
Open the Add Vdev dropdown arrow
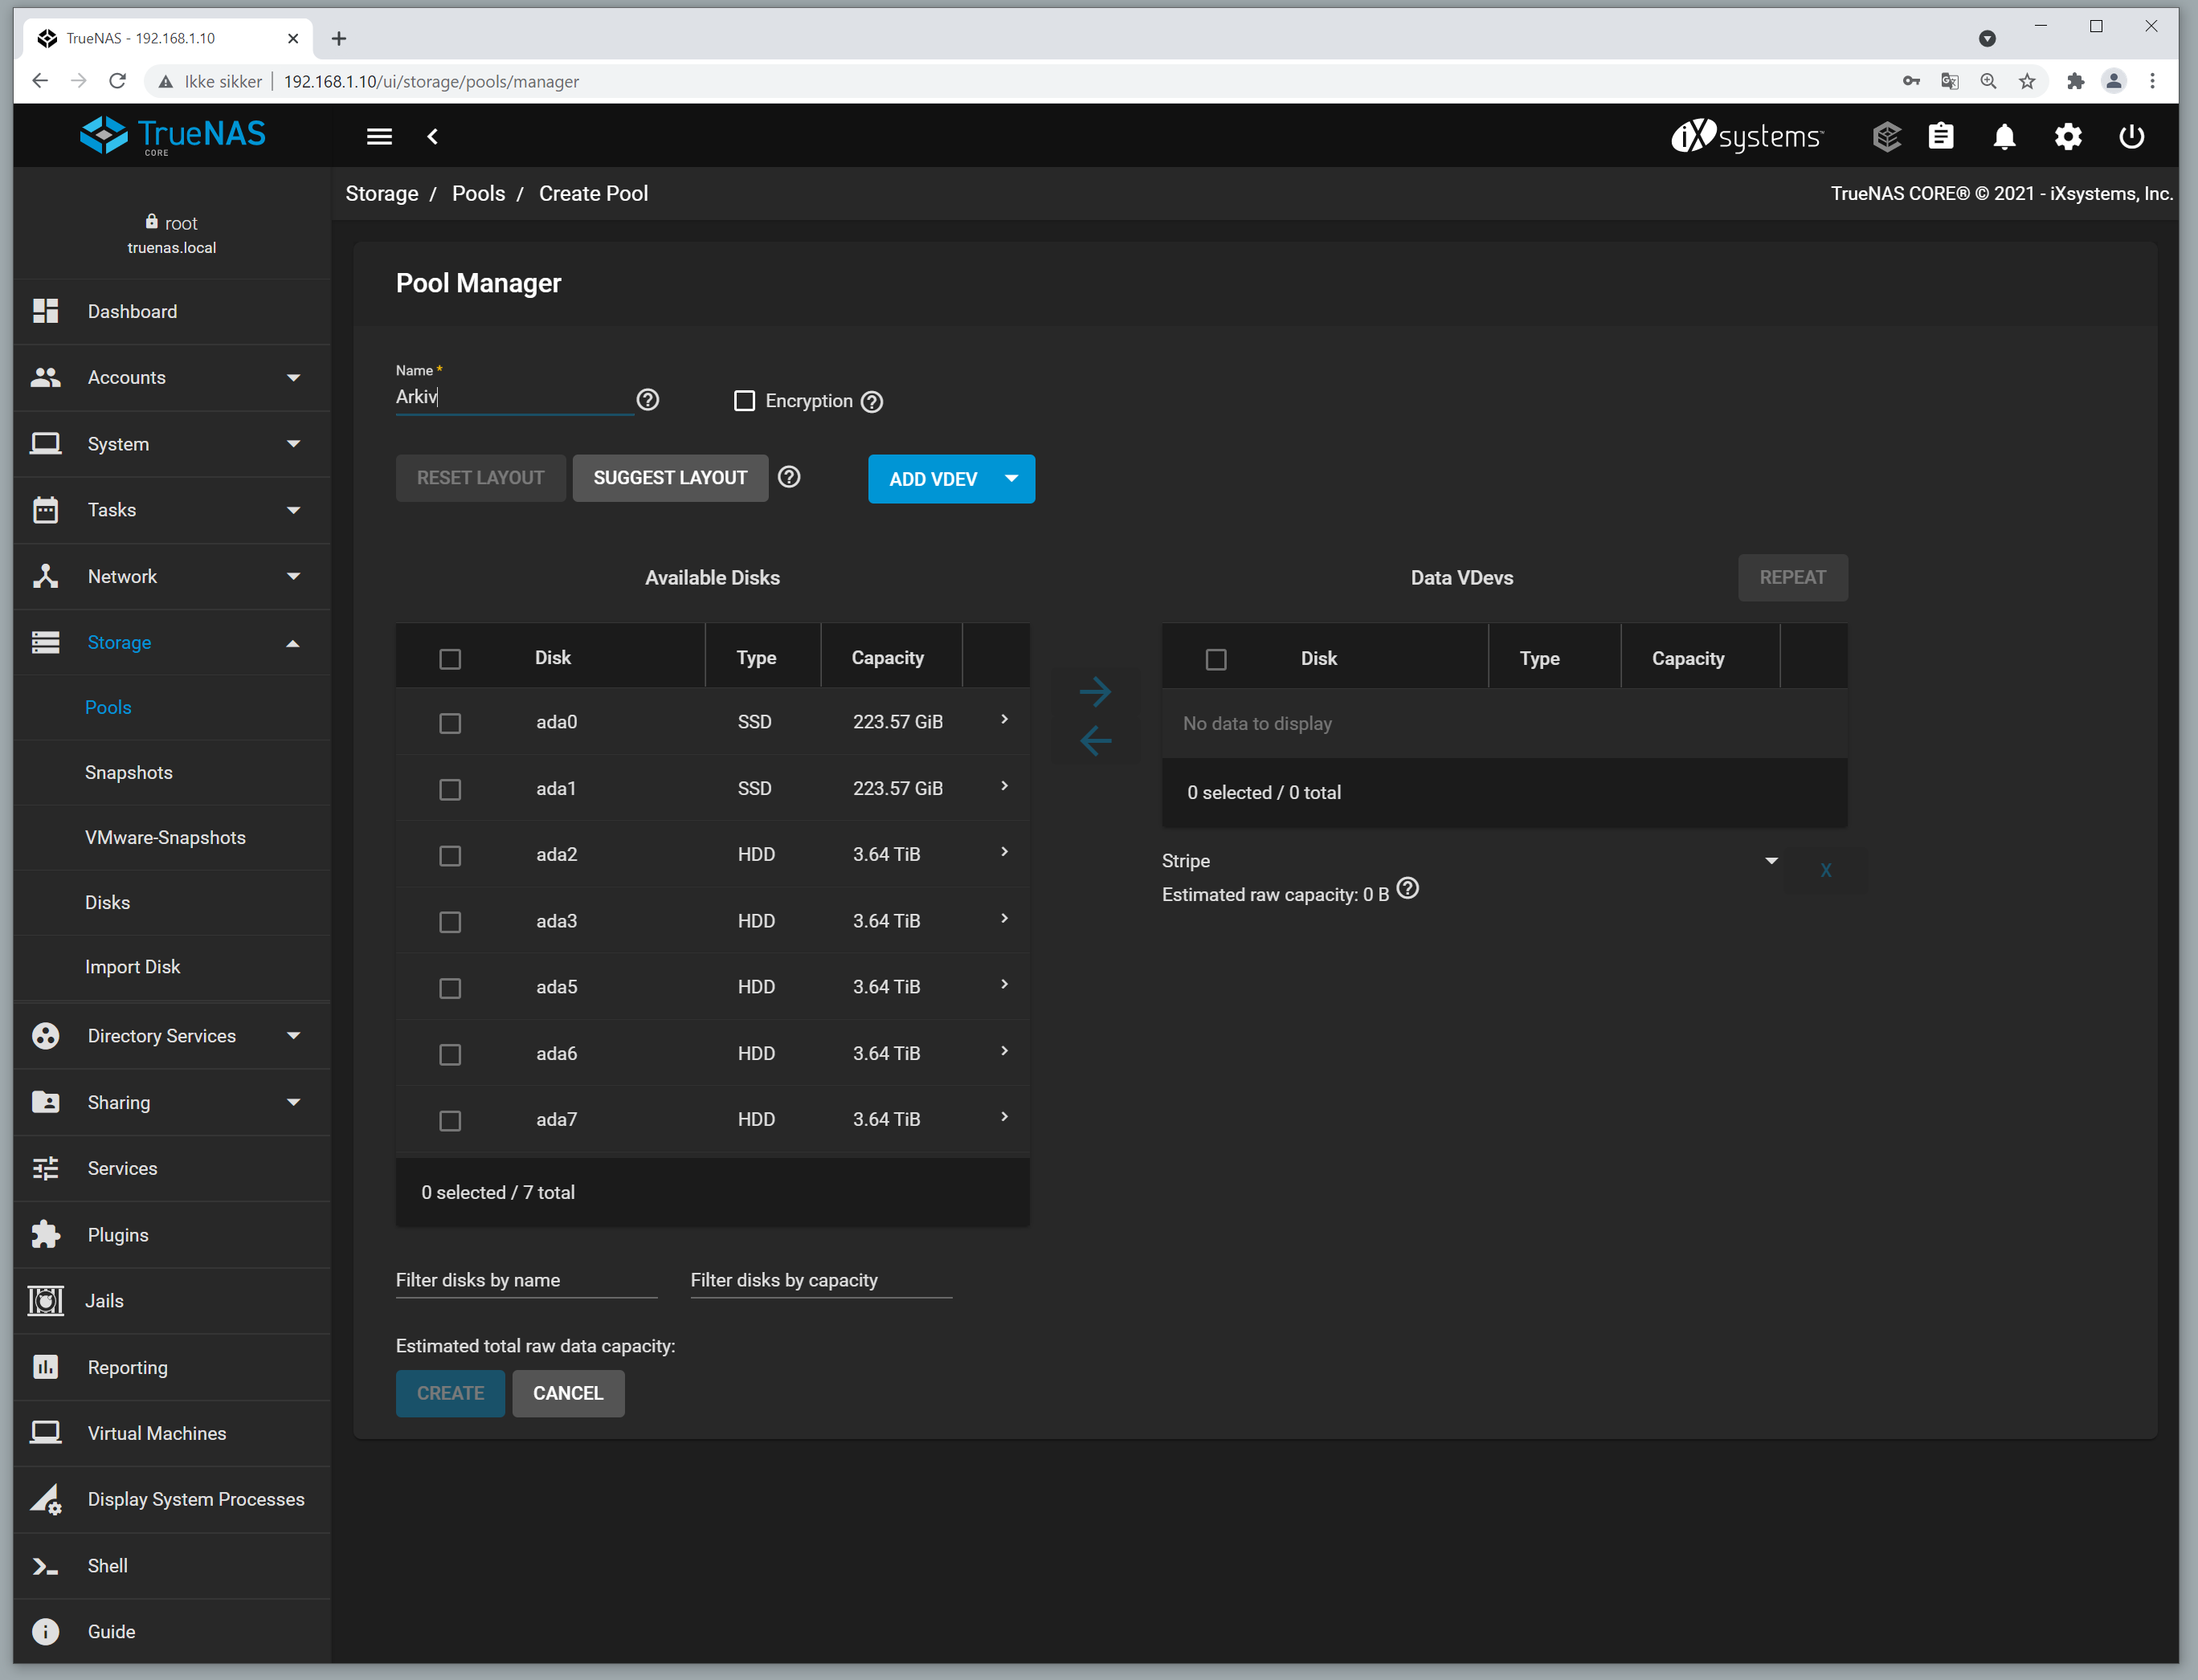point(1011,479)
